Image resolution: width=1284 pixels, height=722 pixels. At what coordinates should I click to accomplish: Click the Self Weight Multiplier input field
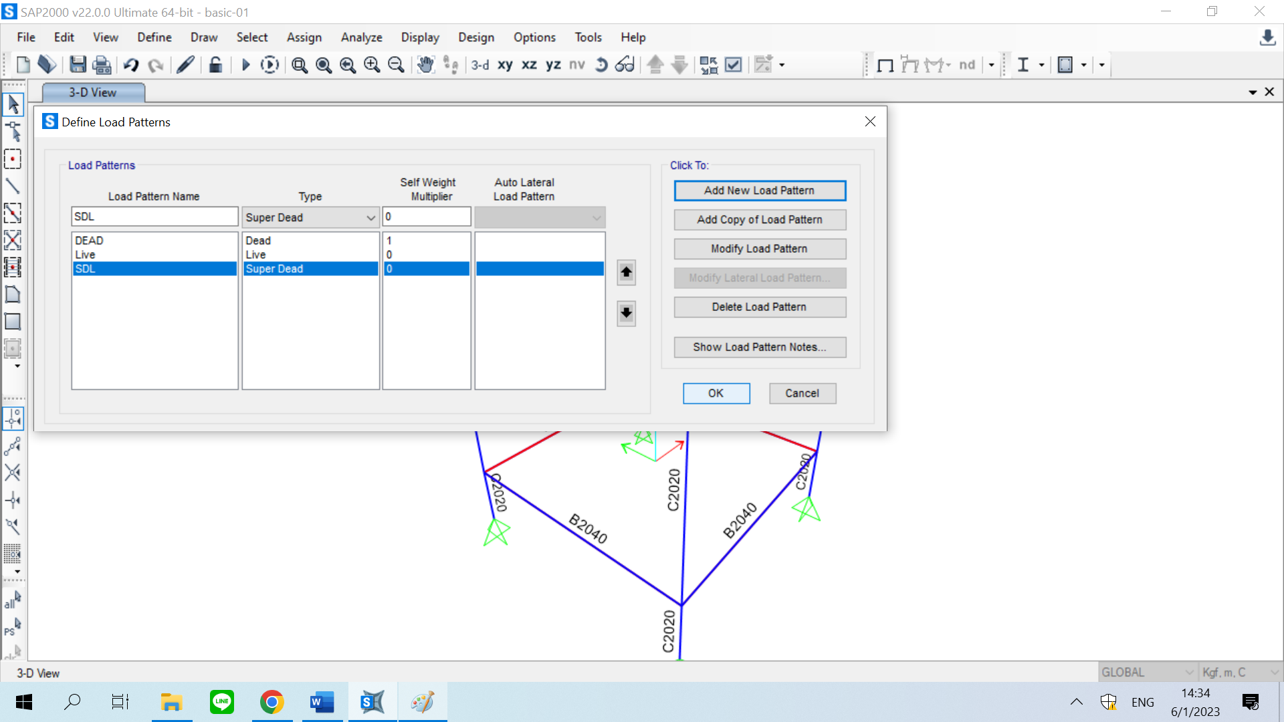click(426, 217)
